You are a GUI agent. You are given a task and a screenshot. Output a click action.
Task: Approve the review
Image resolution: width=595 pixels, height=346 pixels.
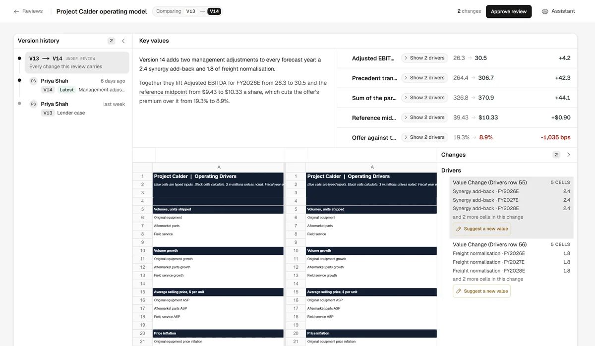509,11
